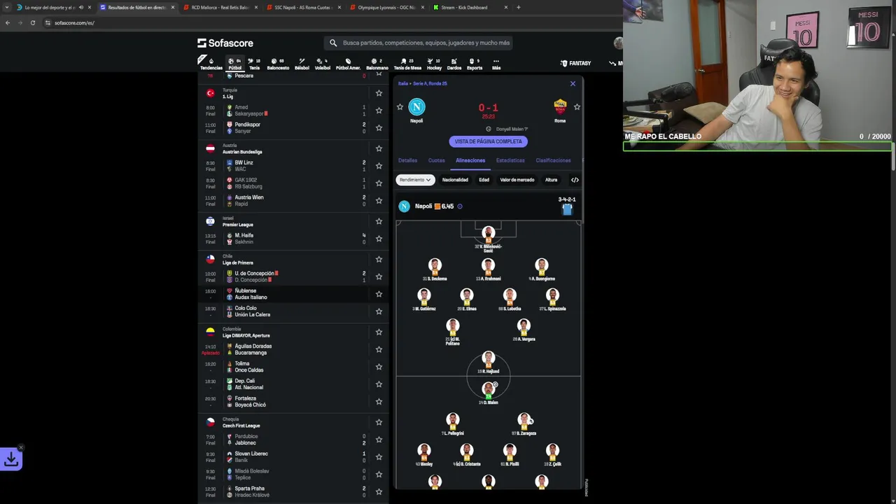
Task: Open the Serie A, Ronda 25 link
Action: (430, 83)
